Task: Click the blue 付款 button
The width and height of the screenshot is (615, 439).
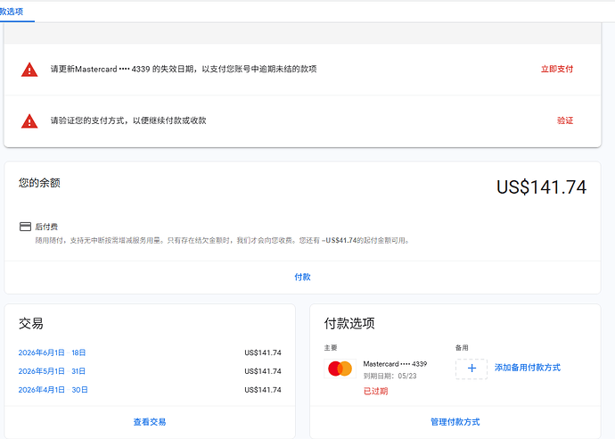Action: 302,277
